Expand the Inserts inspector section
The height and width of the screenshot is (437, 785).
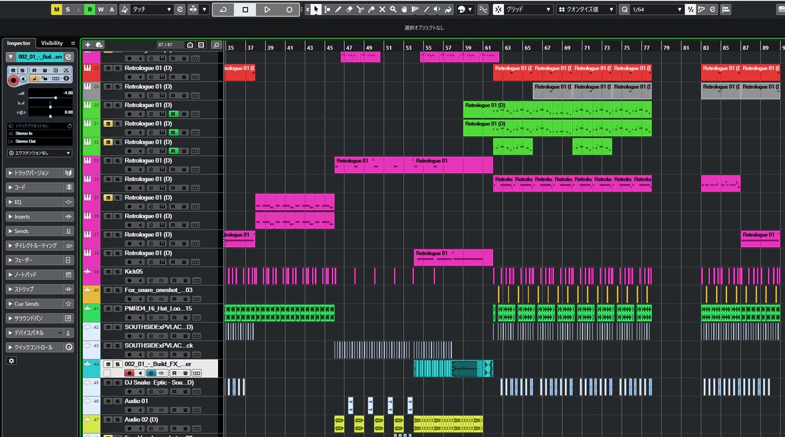[40, 217]
